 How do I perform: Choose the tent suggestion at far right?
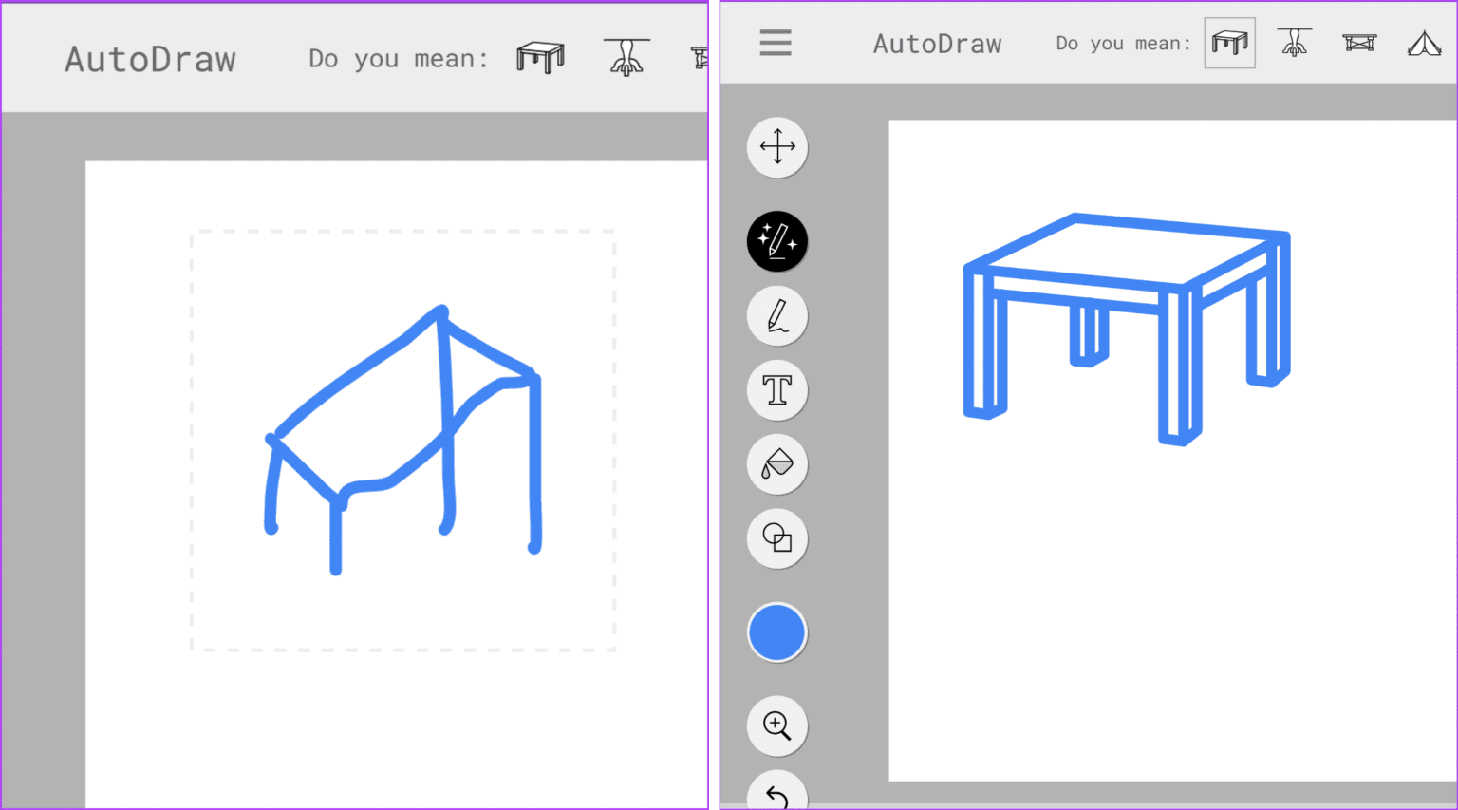(1424, 42)
